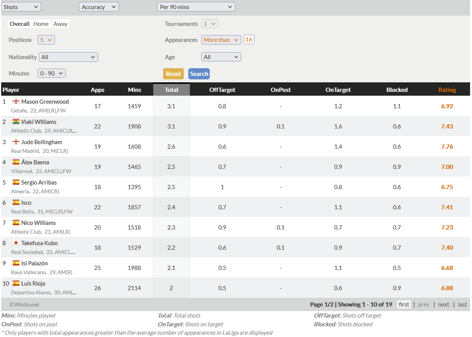Click Spain flag beside Álex Baena
Image resolution: width=472 pixels, height=337 pixels.
point(16,162)
